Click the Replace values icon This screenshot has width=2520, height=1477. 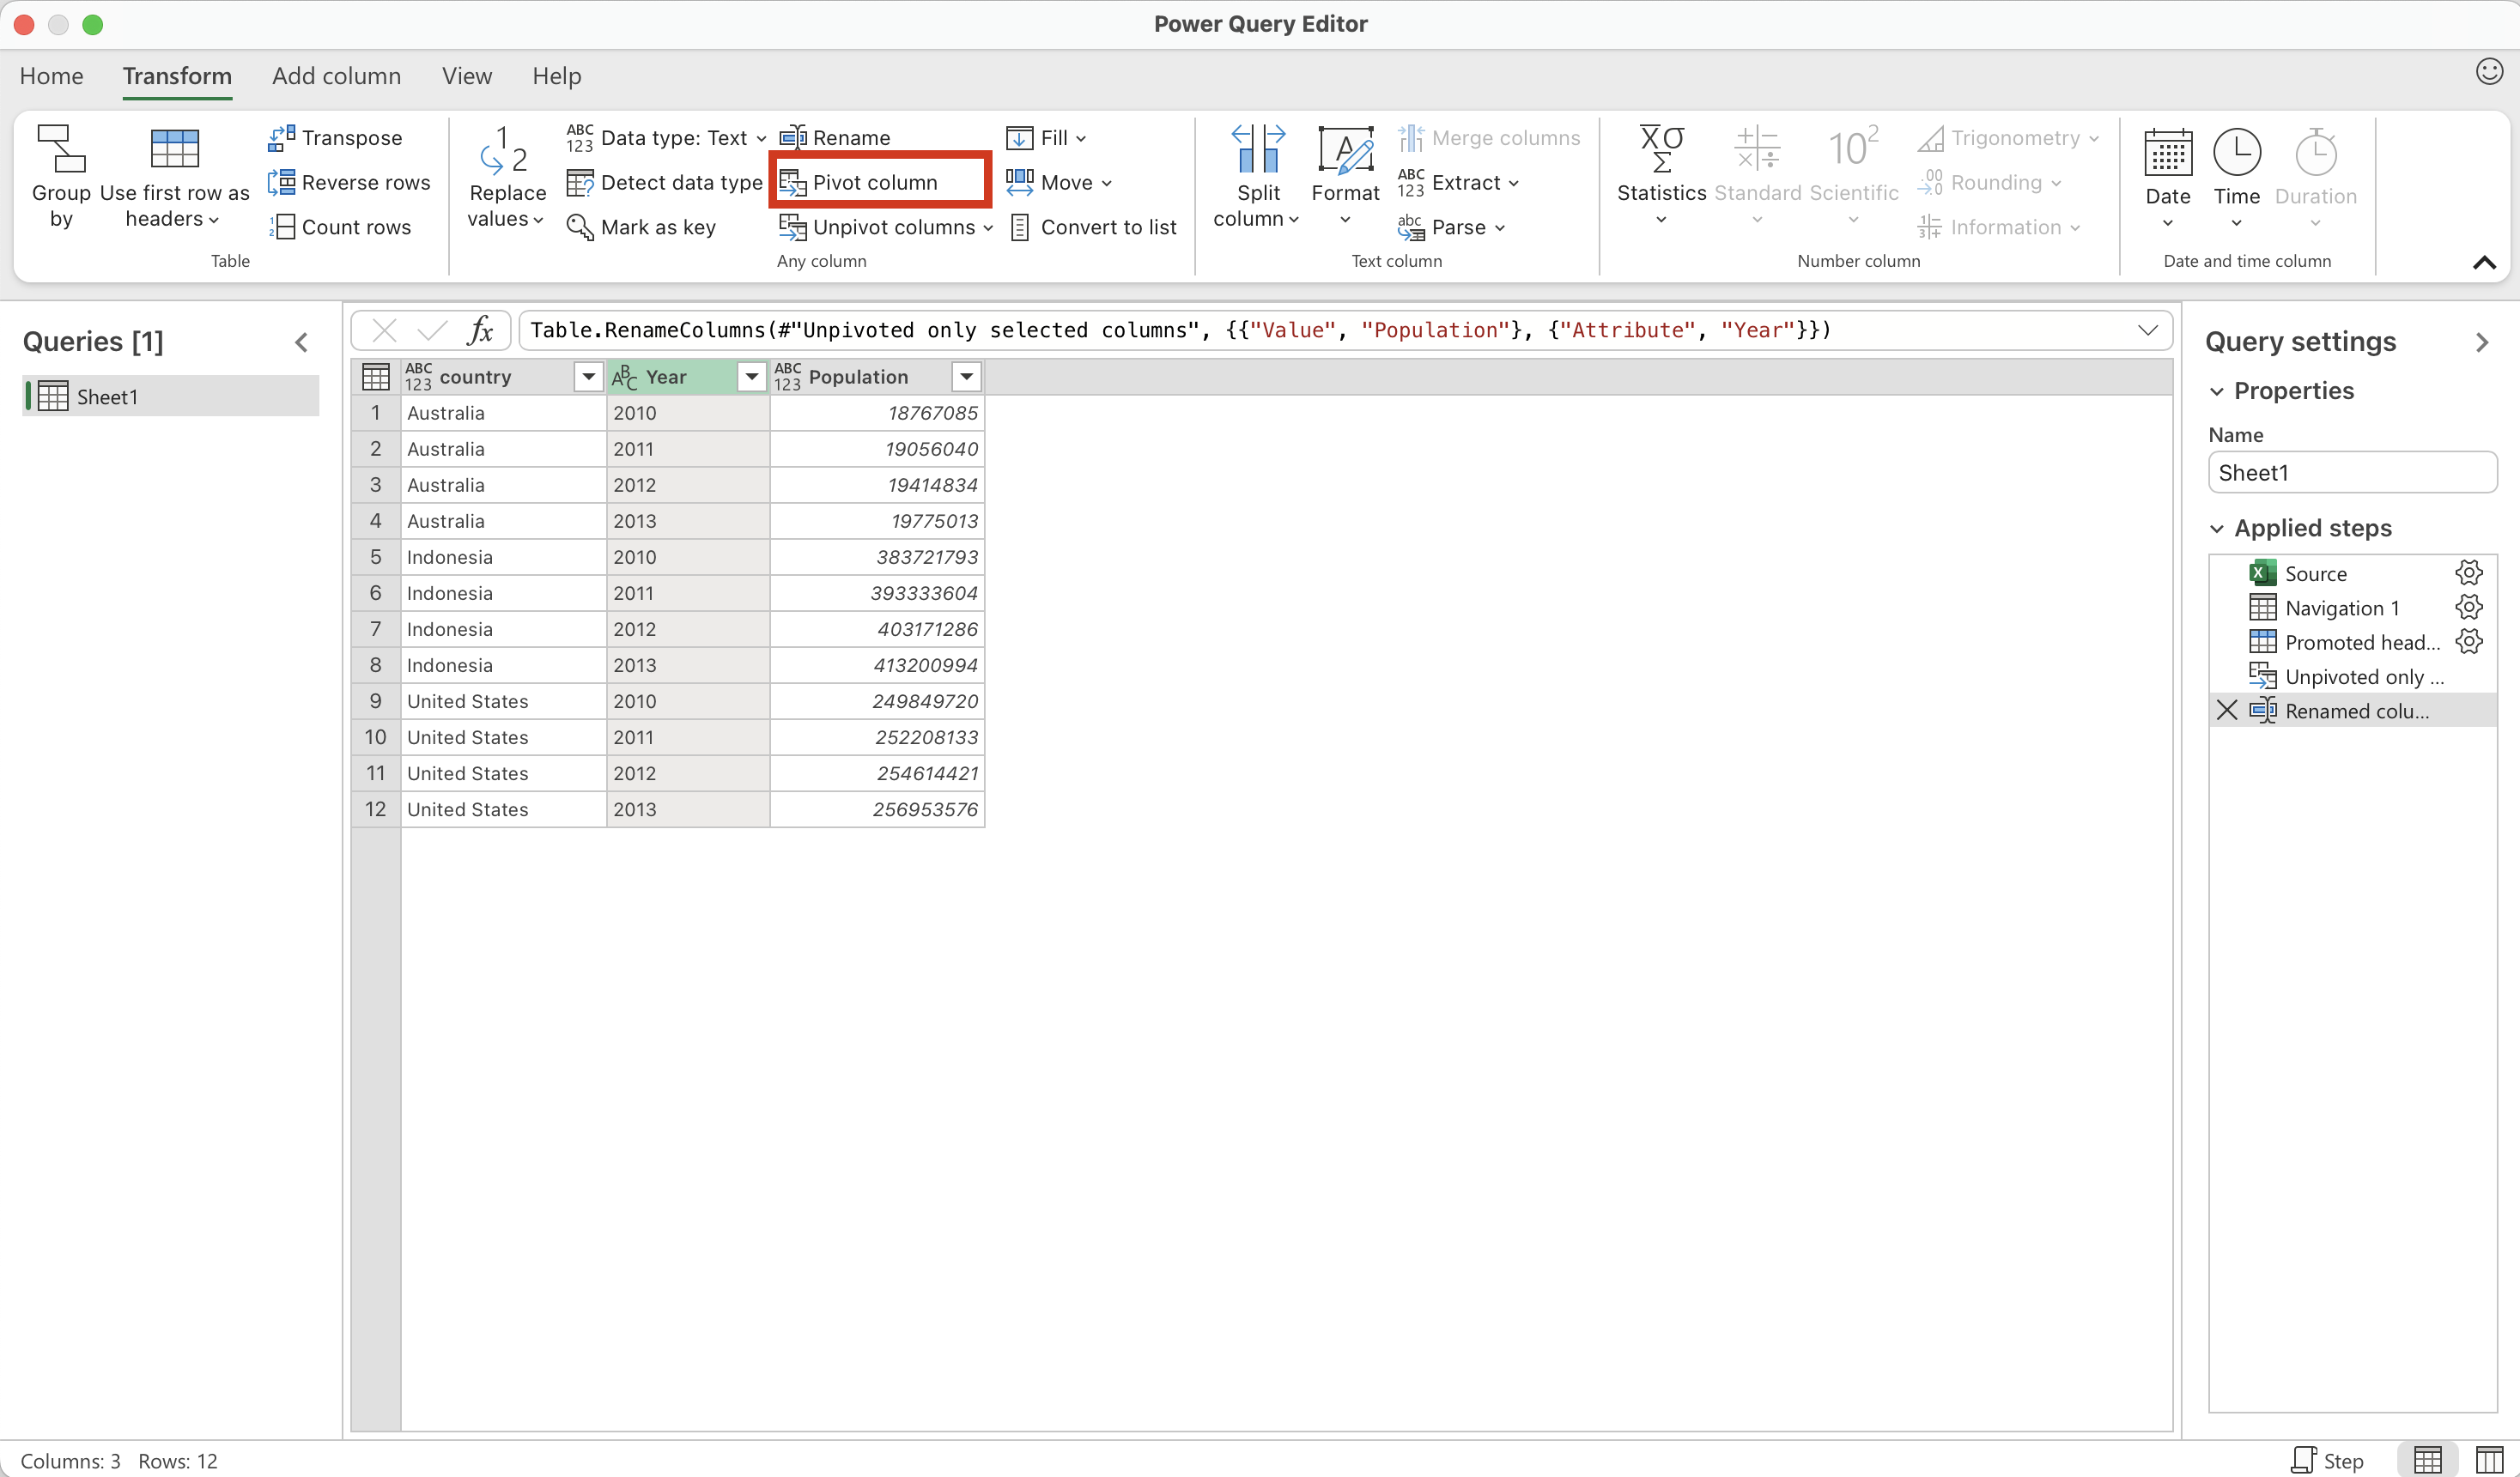(x=506, y=150)
